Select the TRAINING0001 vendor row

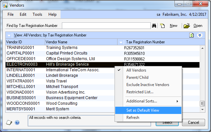pos(103,48)
